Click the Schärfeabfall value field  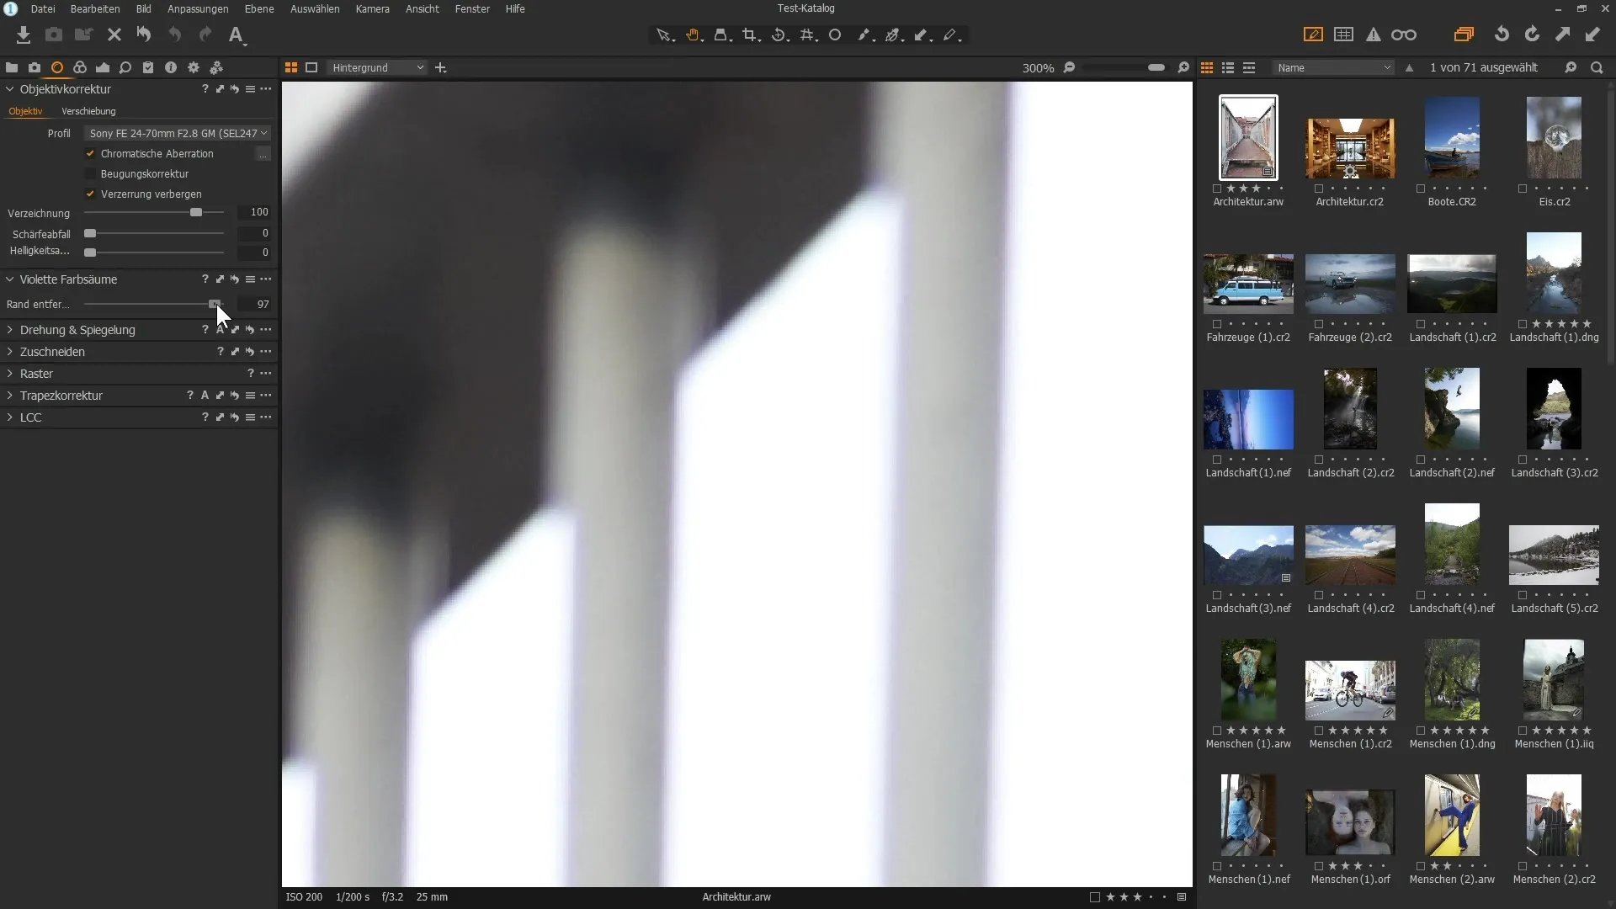coord(254,233)
